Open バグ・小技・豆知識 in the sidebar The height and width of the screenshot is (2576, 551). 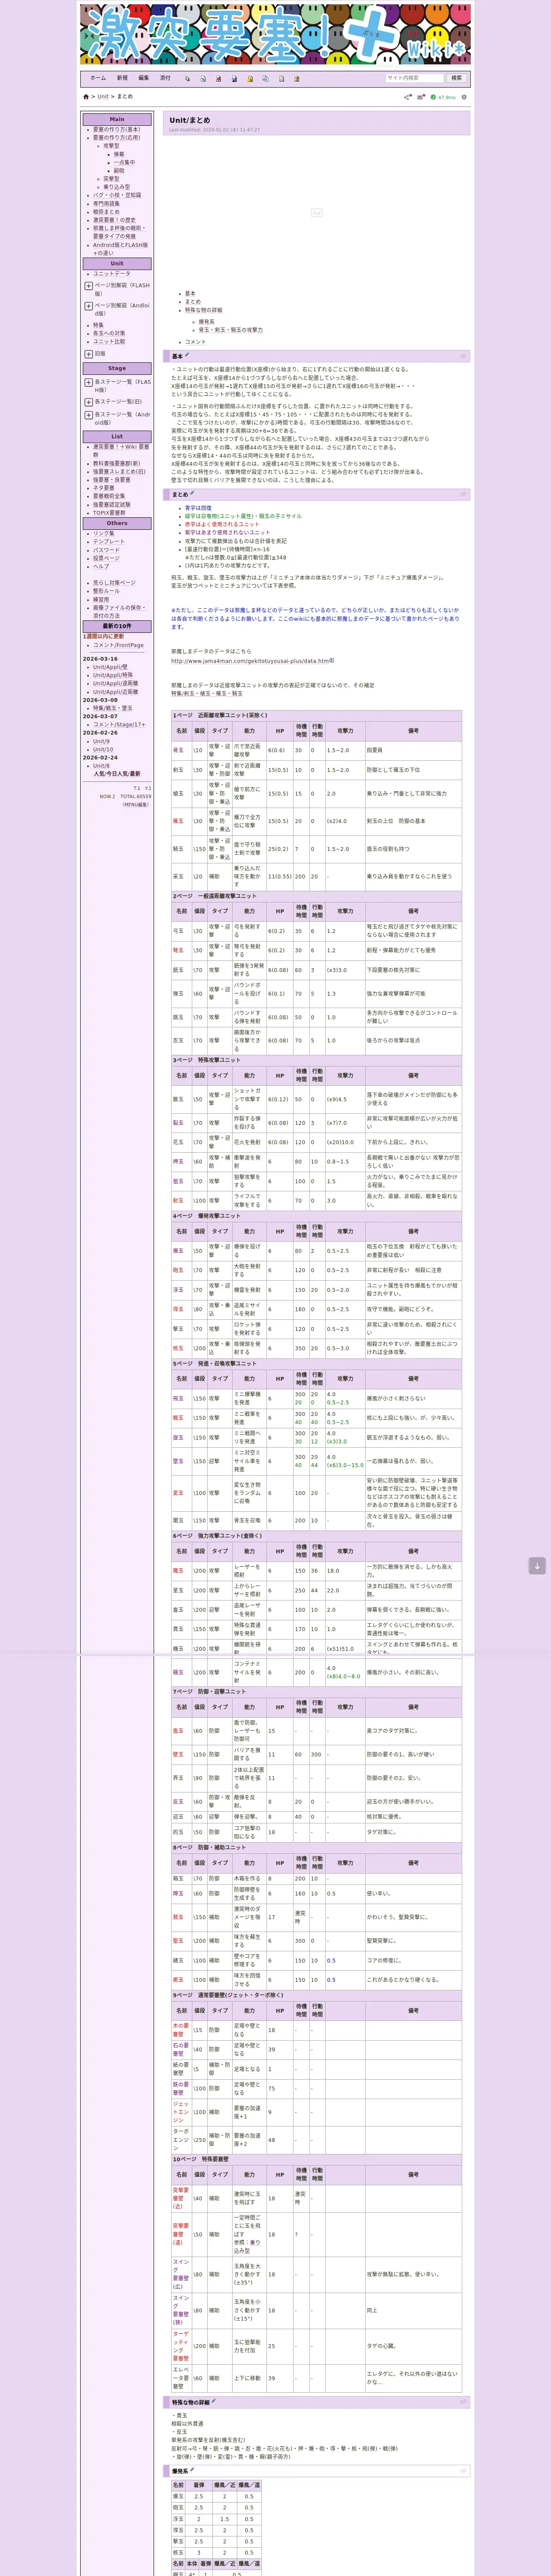(117, 195)
